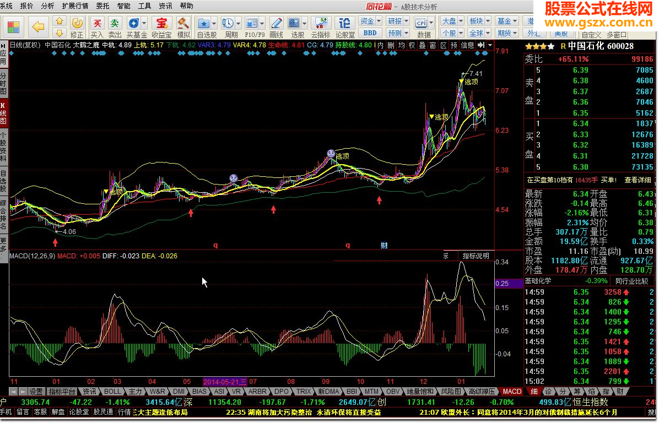Open the 资讯 menu
Screen dimensions: 659x423
(x=166, y=6)
